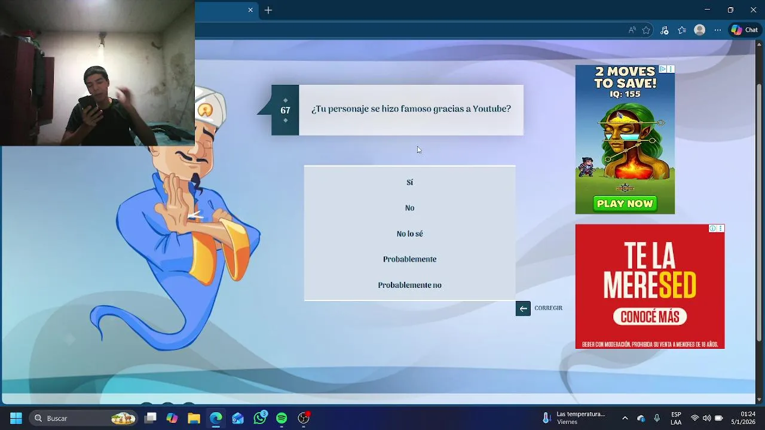Add this page to favorites star
765x430 pixels.
[x=646, y=30]
